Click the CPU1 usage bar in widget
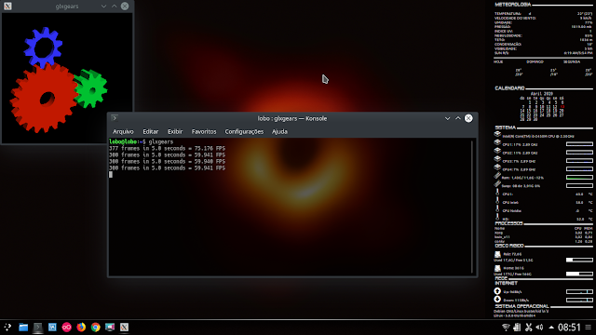The height and width of the screenshot is (335, 596). [579, 144]
